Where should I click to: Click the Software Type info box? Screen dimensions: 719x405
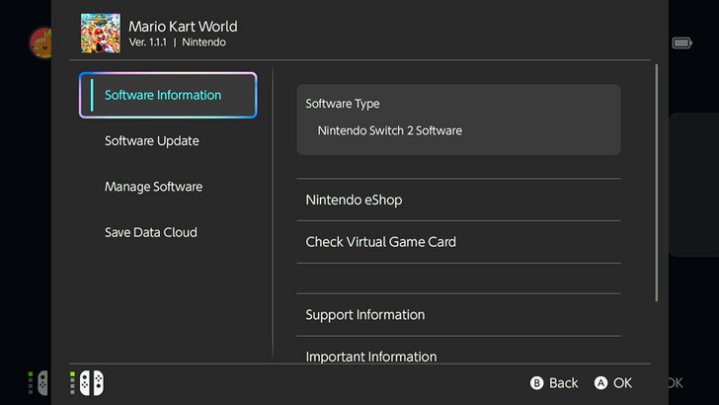pos(458,120)
